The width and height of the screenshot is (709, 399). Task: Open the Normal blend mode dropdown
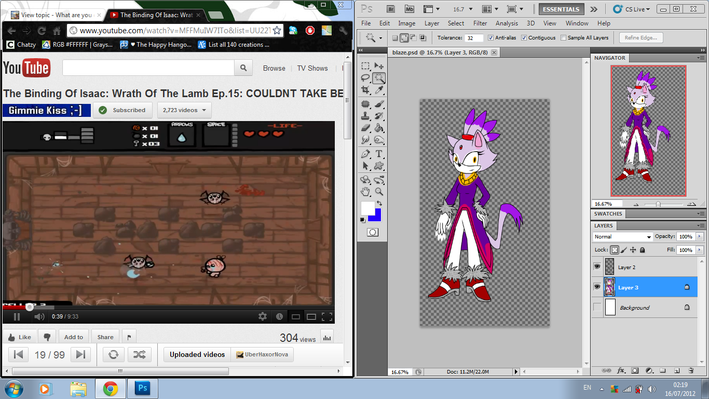pyautogui.click(x=623, y=237)
